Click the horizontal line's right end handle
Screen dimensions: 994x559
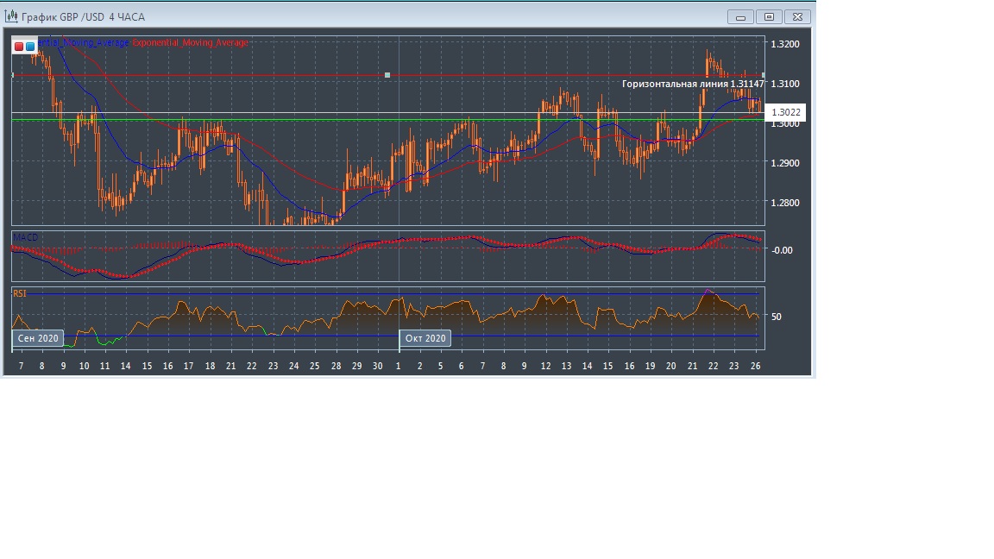click(763, 75)
